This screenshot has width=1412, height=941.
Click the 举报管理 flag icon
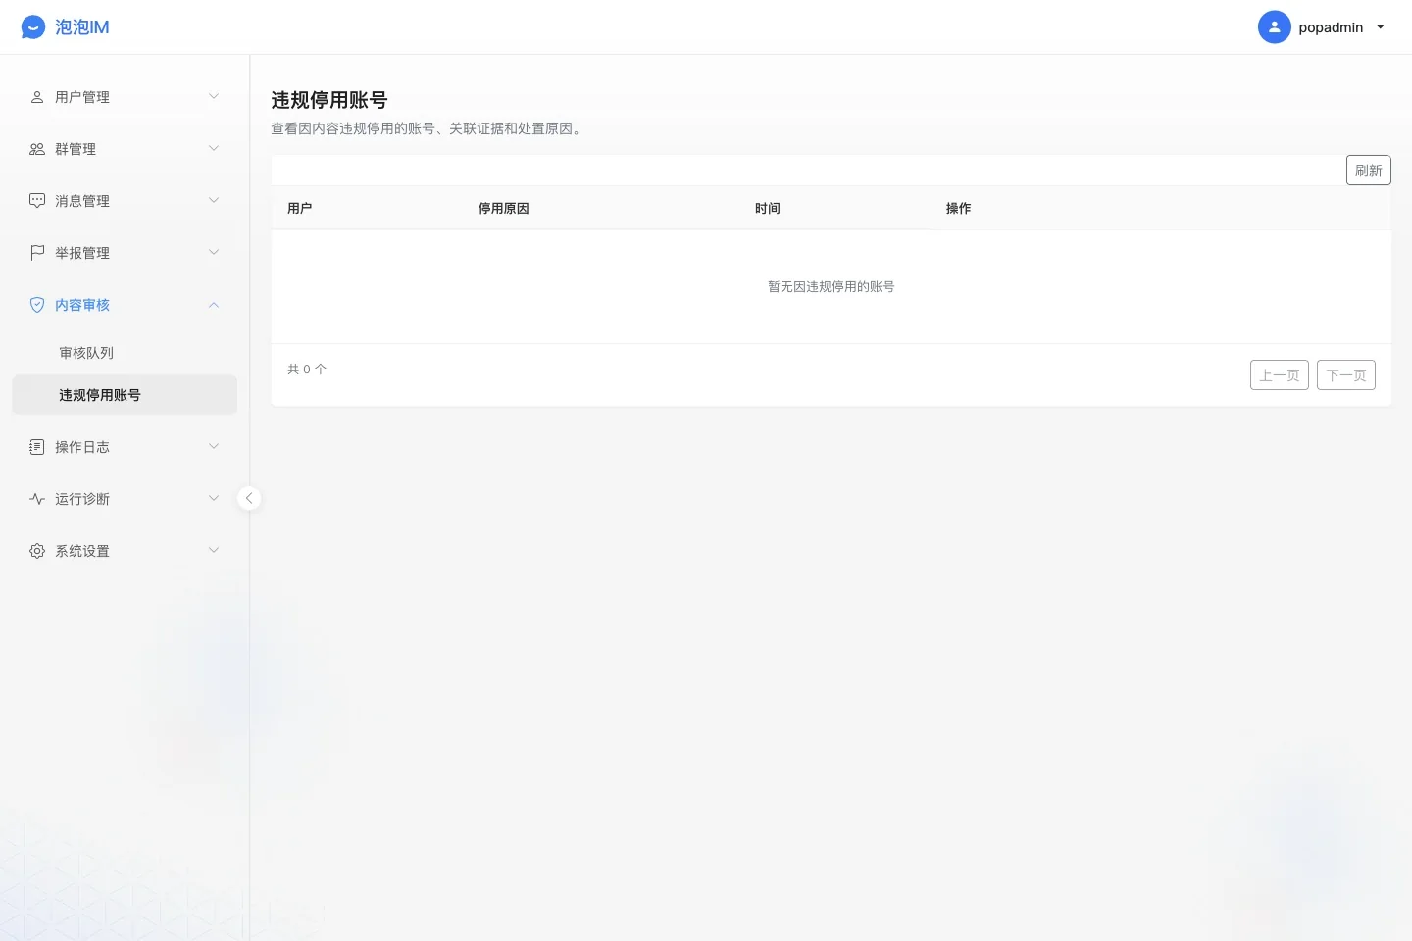[37, 253]
